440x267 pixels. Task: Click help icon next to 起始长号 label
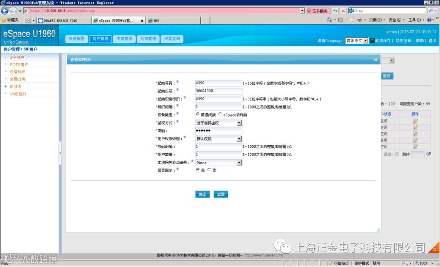point(177,90)
